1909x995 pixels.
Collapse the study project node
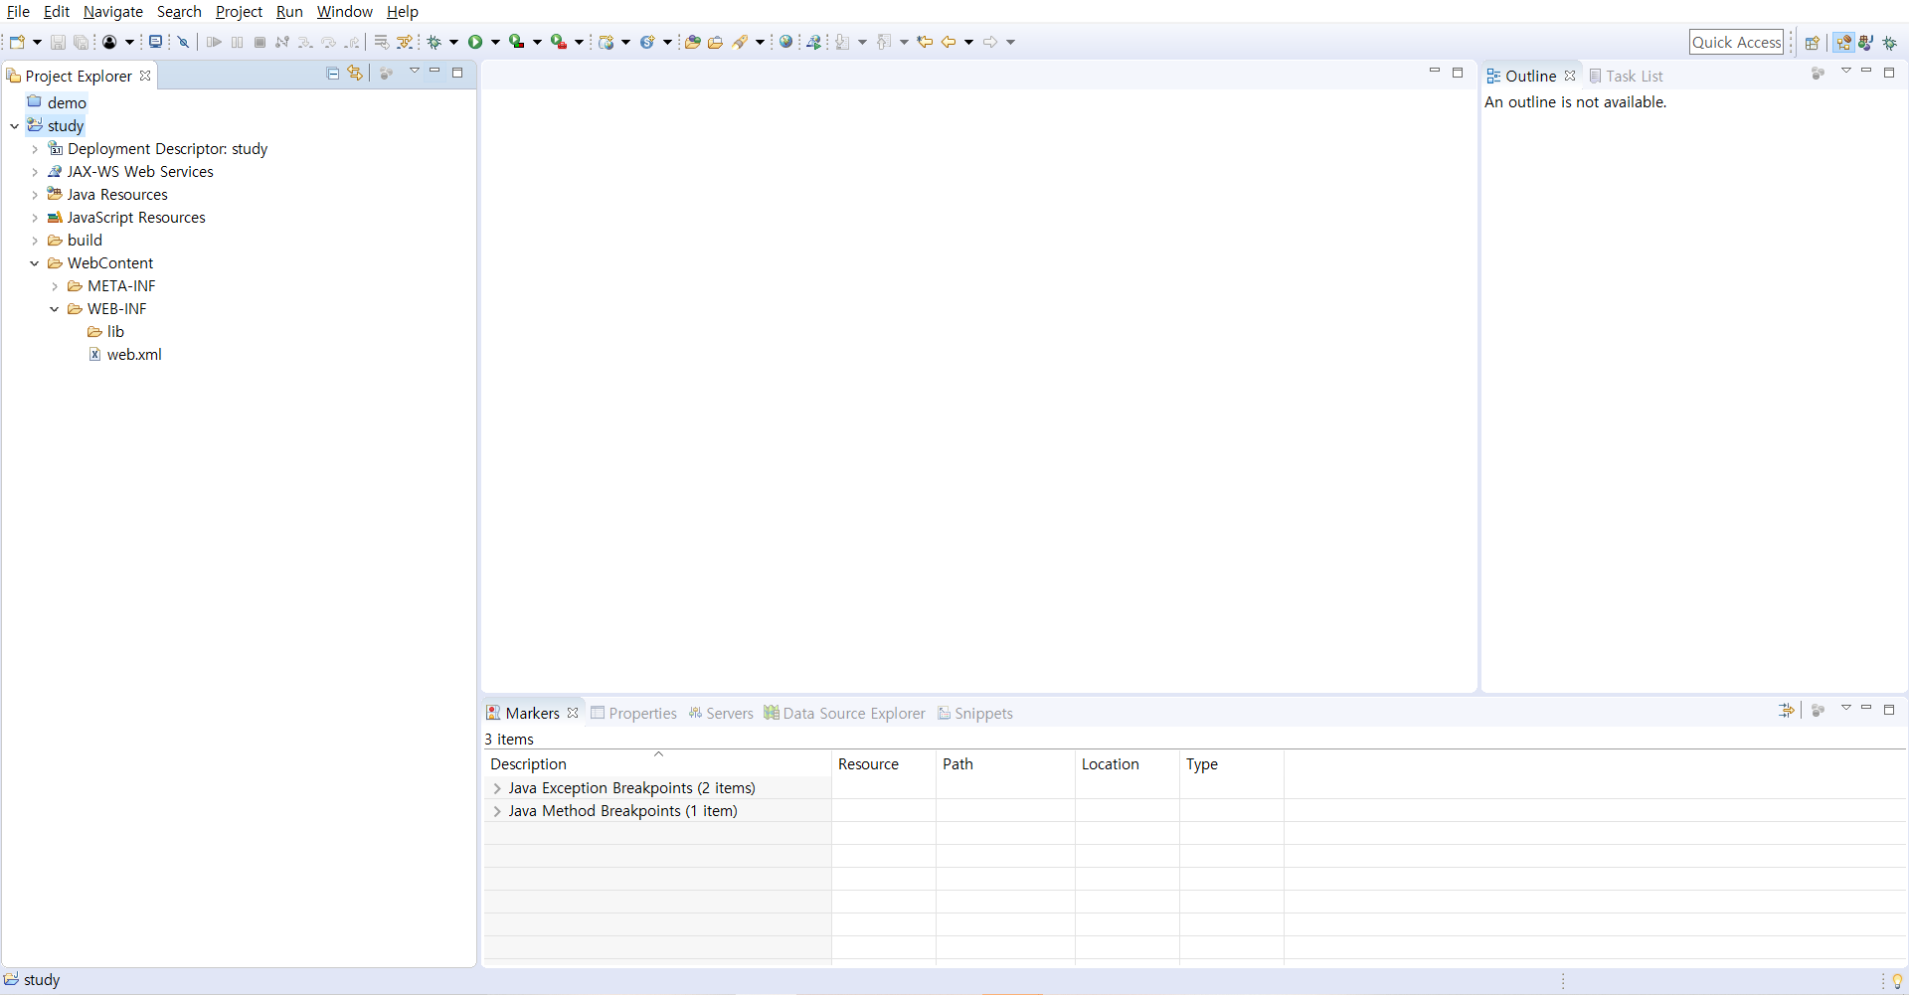tap(14, 126)
